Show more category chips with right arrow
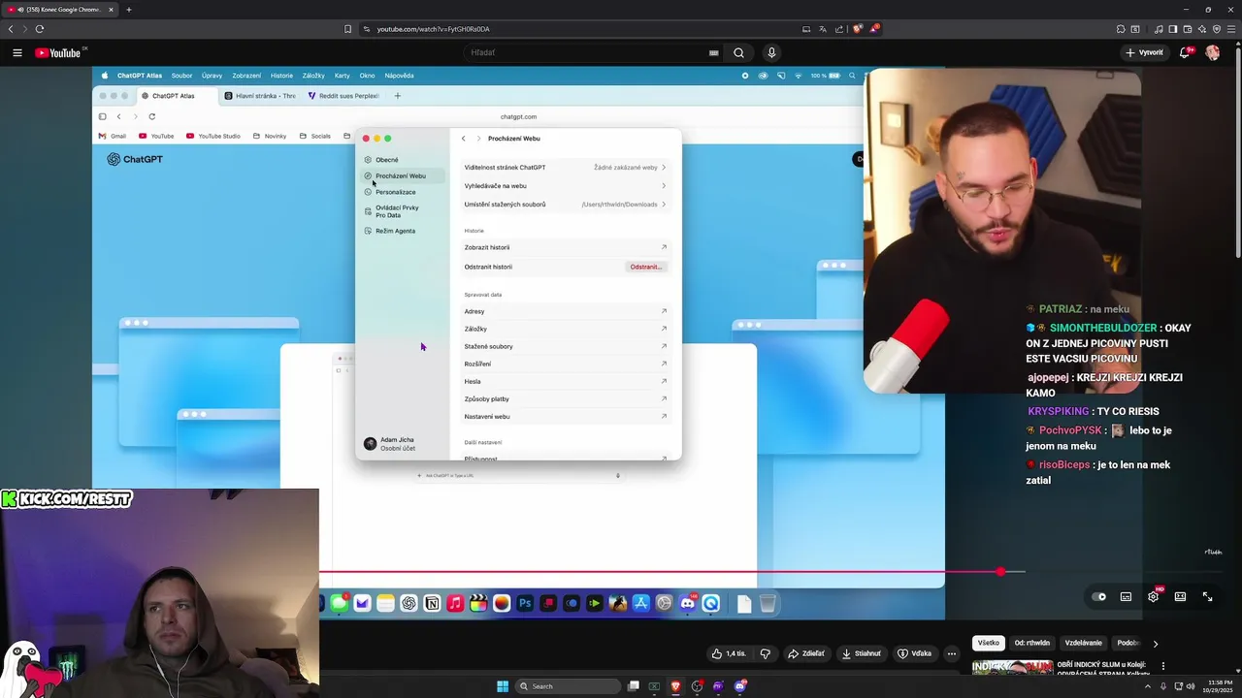Screen dimensions: 1242x698 1155,643
